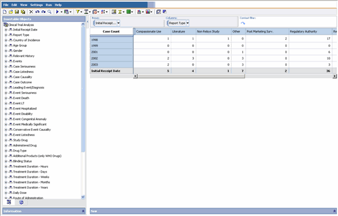Click the Save disk icon
This screenshot has height=216, width=338.
click(17, 12)
